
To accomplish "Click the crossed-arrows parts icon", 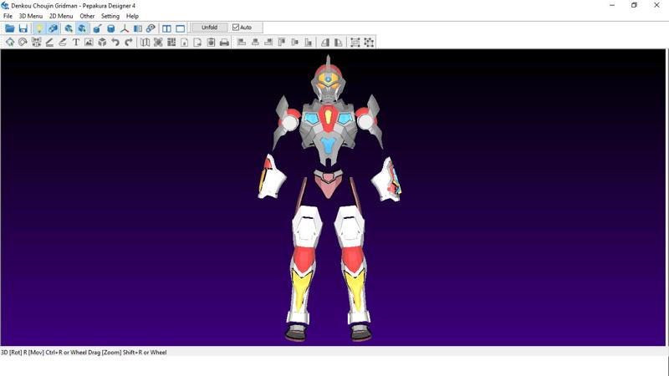I will (x=158, y=42).
